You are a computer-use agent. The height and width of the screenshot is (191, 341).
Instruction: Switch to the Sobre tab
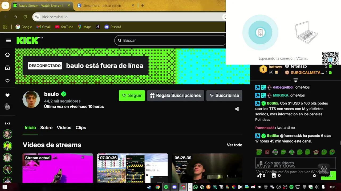click(46, 128)
